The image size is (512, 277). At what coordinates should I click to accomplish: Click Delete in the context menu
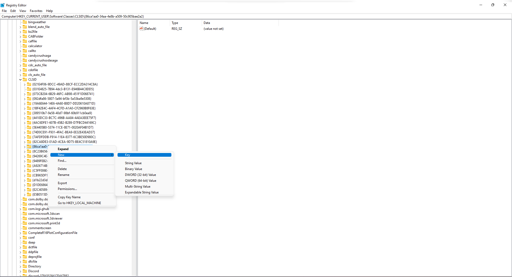click(x=82, y=169)
